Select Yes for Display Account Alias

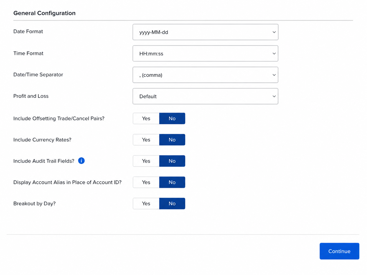pos(146,182)
